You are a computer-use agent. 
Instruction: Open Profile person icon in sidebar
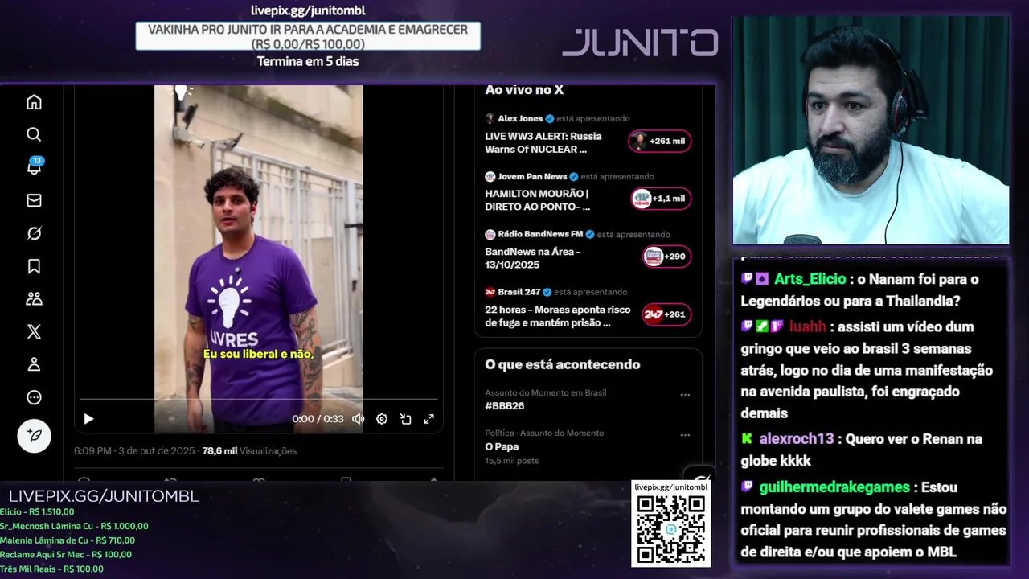point(34,364)
